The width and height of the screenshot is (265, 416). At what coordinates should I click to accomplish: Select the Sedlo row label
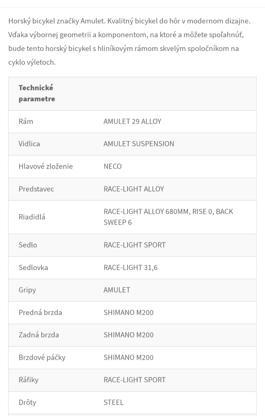pos(28,245)
